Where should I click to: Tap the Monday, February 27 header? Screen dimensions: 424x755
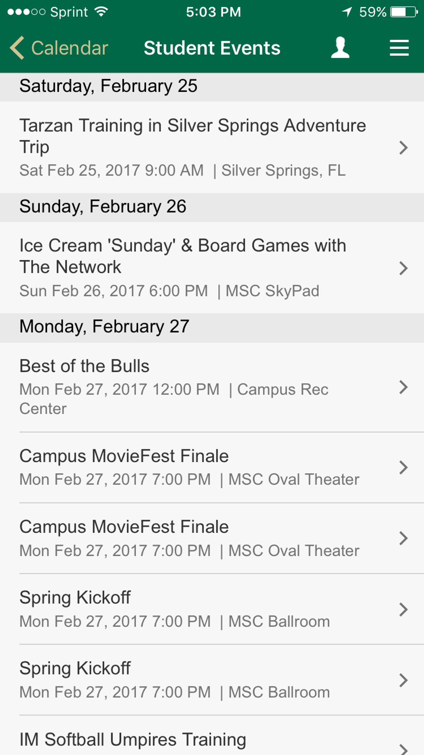(x=104, y=327)
